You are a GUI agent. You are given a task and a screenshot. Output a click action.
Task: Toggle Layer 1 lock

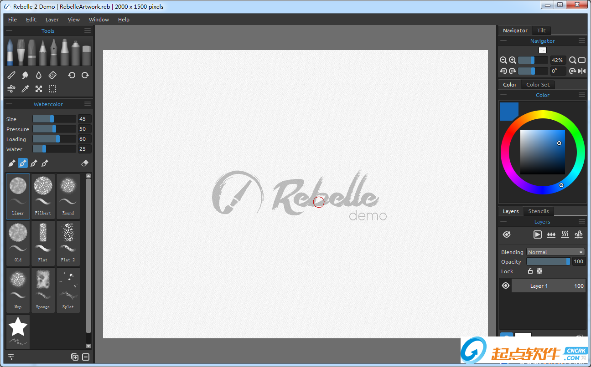(x=530, y=271)
